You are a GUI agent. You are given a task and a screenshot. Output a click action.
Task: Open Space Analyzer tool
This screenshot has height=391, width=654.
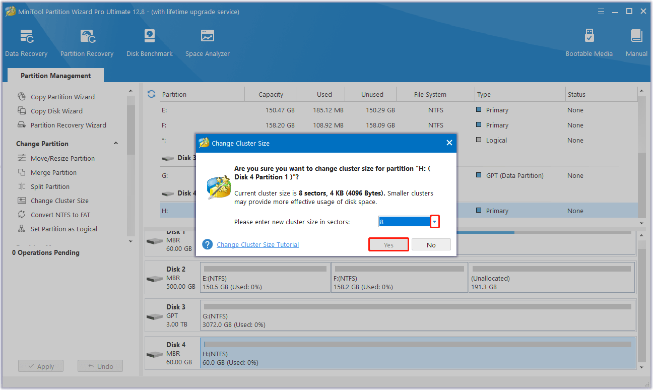(x=208, y=43)
